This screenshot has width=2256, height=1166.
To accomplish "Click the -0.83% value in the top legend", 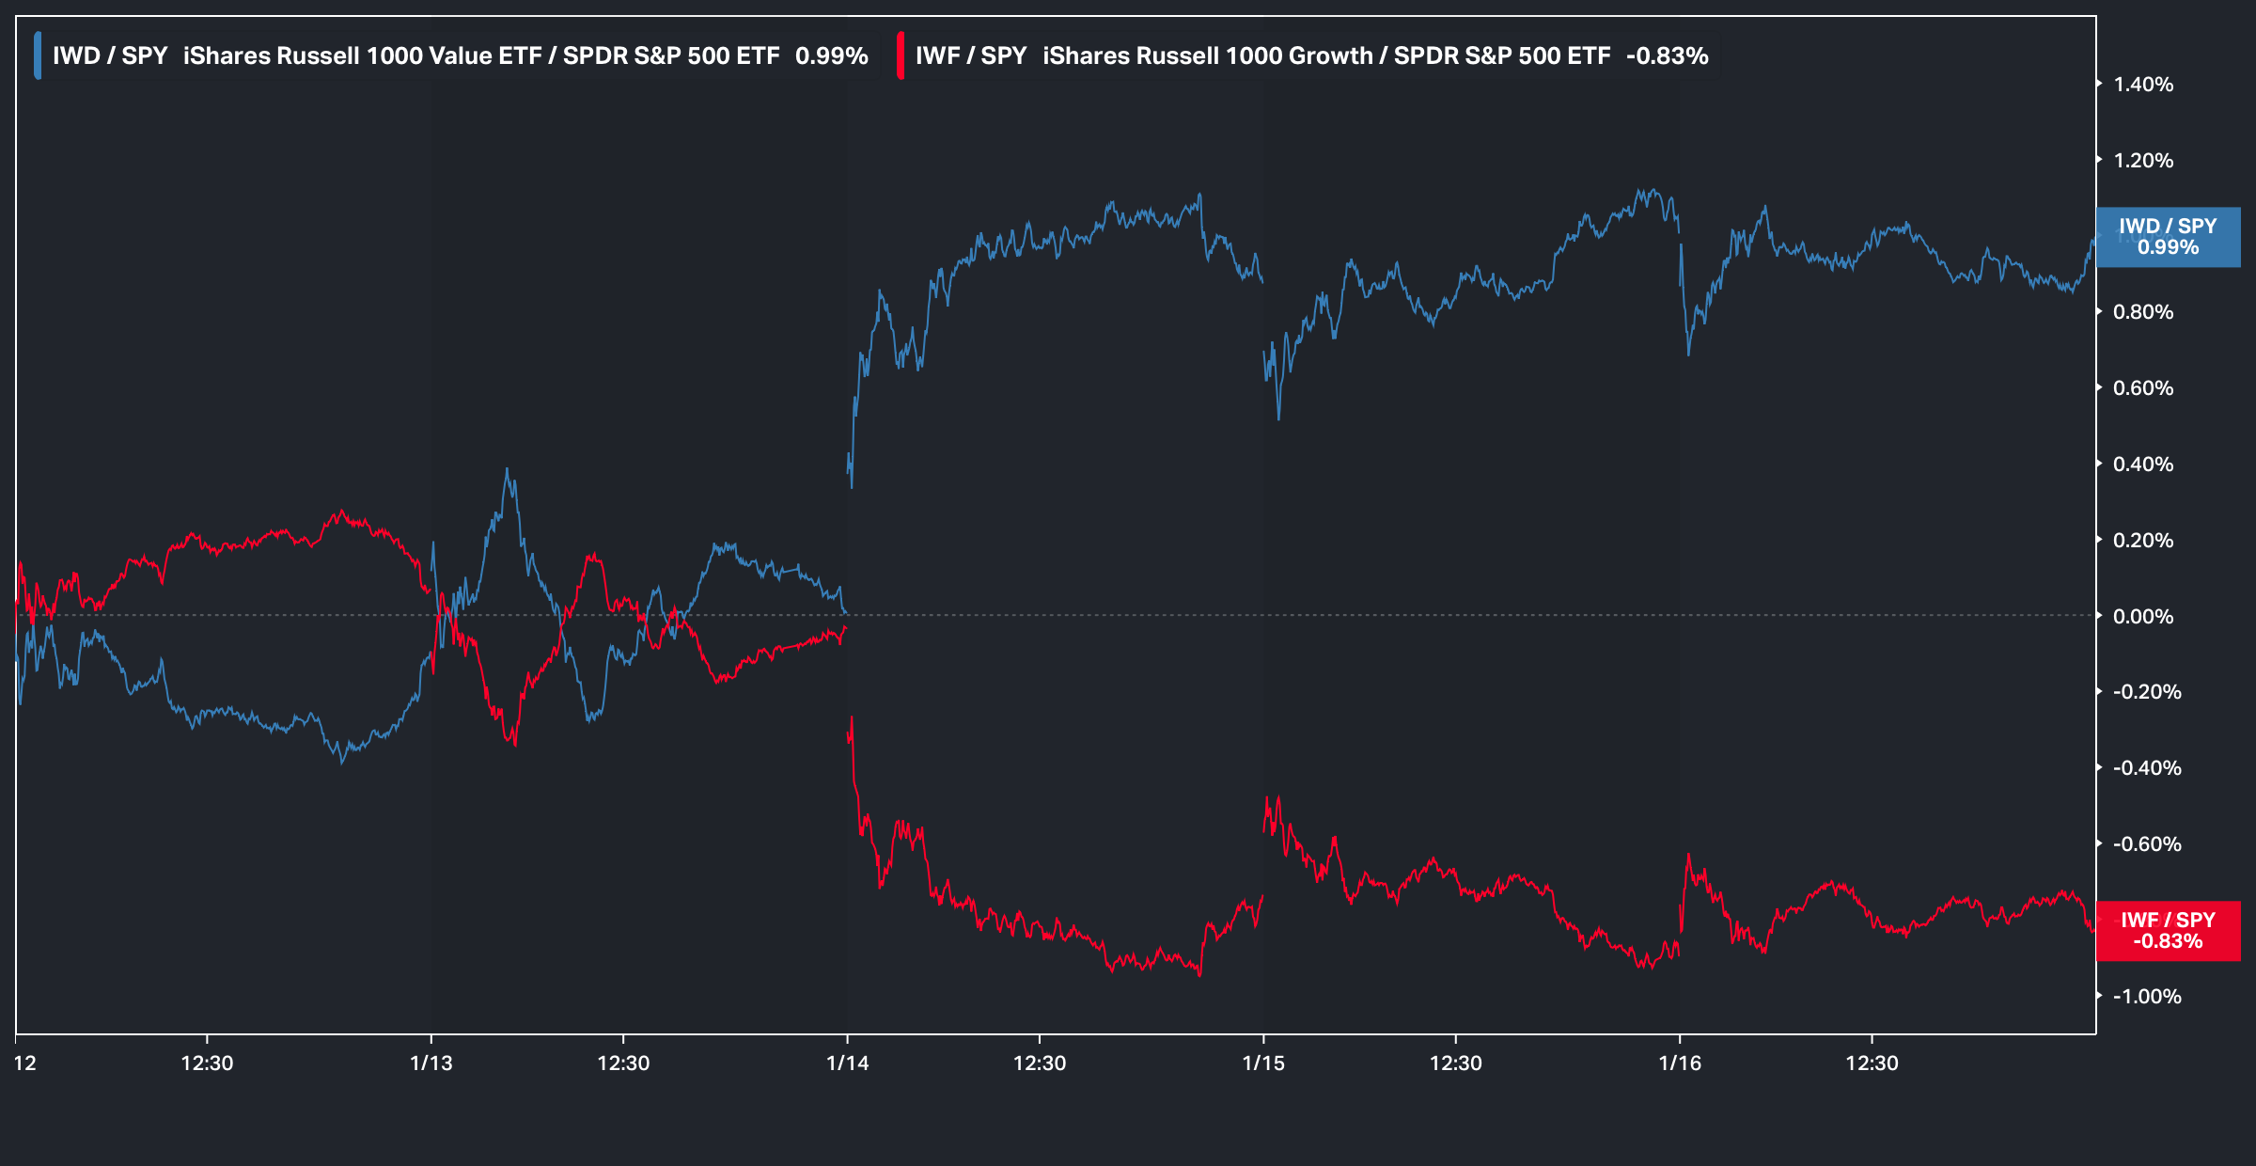I will [x=1667, y=55].
